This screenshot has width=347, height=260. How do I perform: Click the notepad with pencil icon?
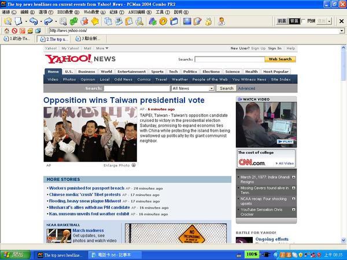point(197,21)
